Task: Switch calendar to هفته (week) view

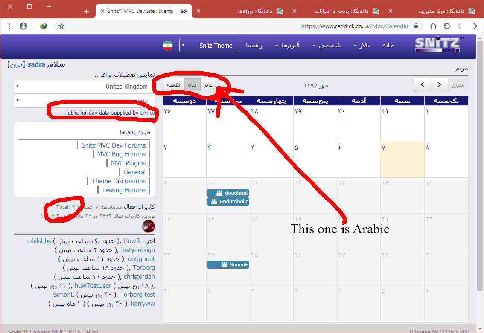Action: [173, 84]
